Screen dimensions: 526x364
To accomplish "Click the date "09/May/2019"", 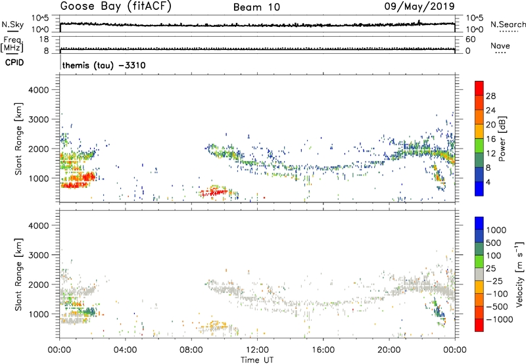I will click(x=419, y=7).
